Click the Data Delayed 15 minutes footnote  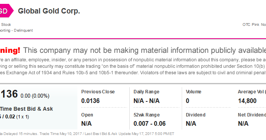coord(19,134)
